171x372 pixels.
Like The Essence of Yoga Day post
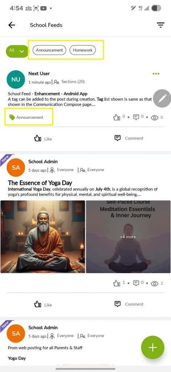pyautogui.click(x=43, y=304)
